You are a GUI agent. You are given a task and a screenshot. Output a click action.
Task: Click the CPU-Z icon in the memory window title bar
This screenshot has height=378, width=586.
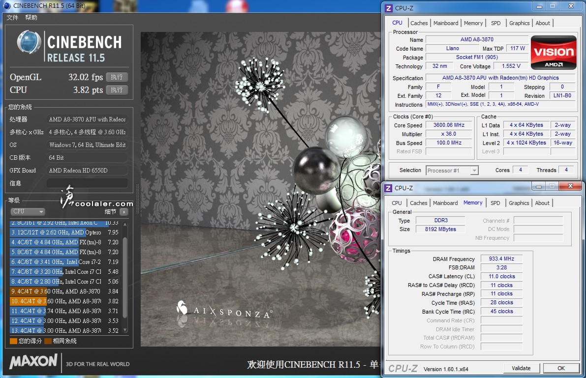(x=389, y=188)
